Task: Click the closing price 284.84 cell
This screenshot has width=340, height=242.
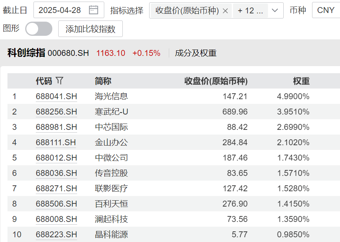Action: (235, 142)
